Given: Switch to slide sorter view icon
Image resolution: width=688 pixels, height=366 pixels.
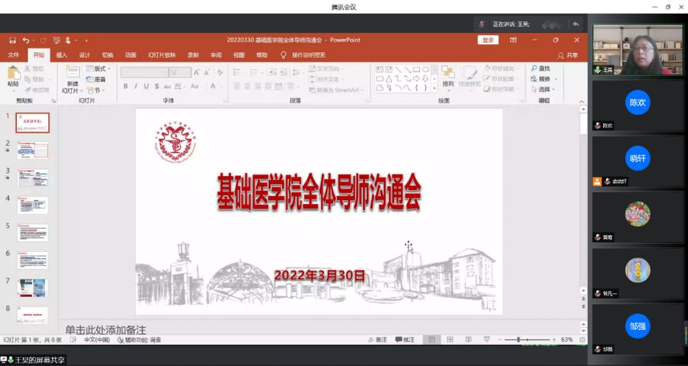Looking at the screenshot, I should point(450,340).
